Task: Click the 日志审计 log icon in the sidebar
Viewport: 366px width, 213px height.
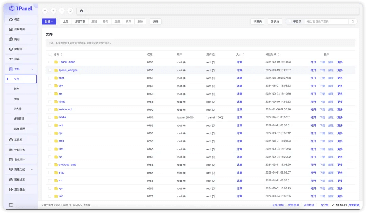Action: pos(11,160)
